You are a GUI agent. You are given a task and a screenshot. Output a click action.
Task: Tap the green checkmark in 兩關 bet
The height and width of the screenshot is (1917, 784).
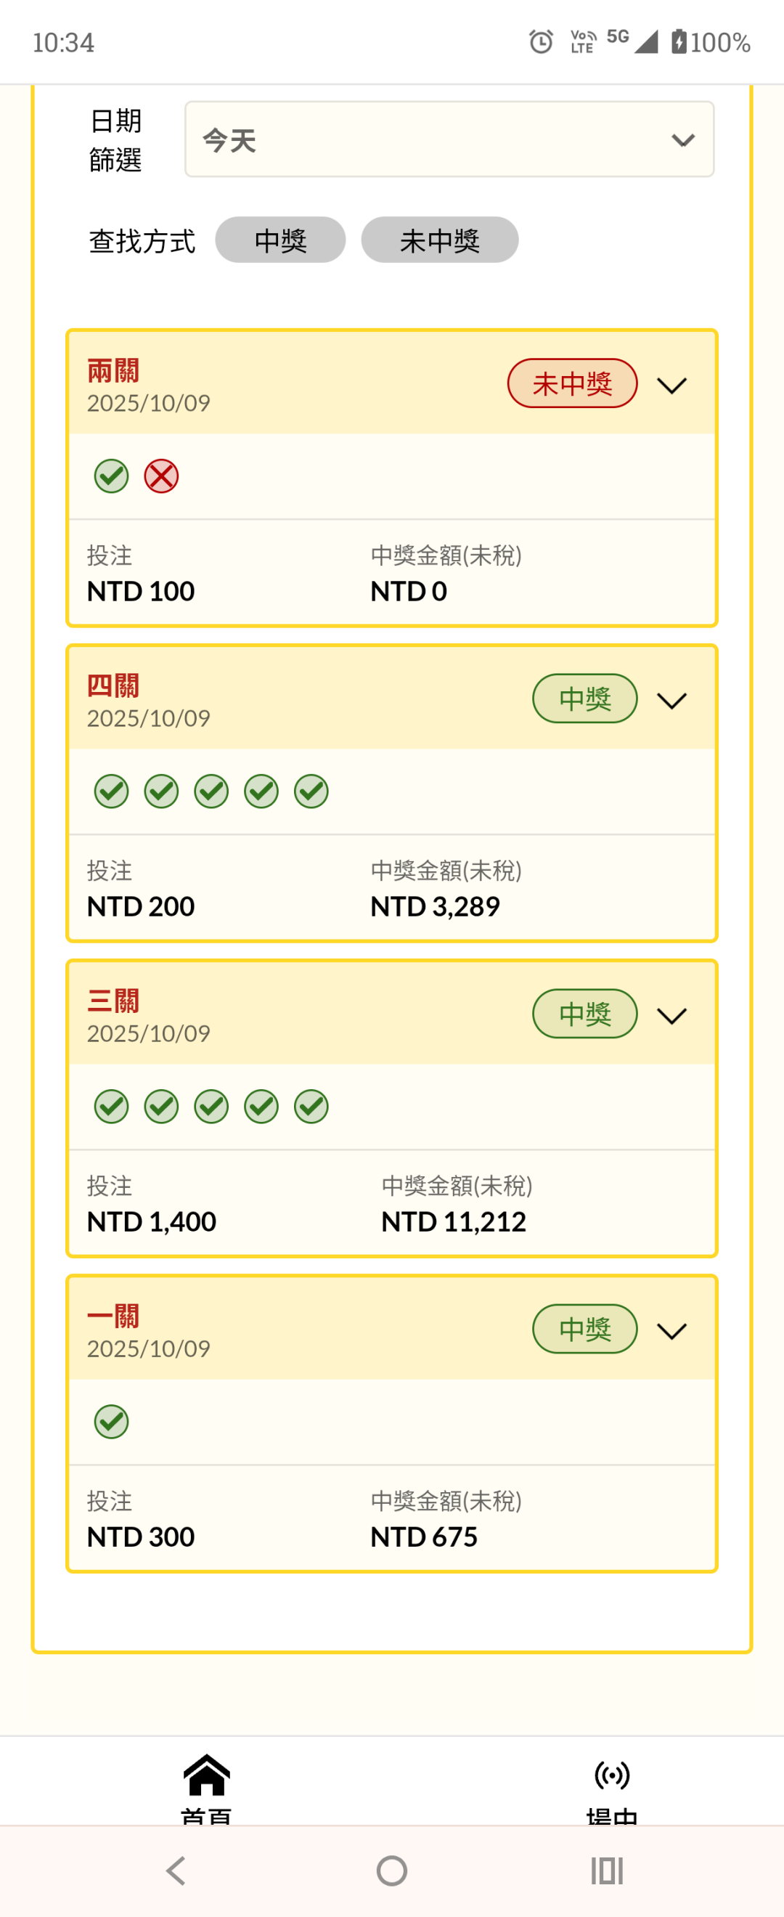(112, 476)
